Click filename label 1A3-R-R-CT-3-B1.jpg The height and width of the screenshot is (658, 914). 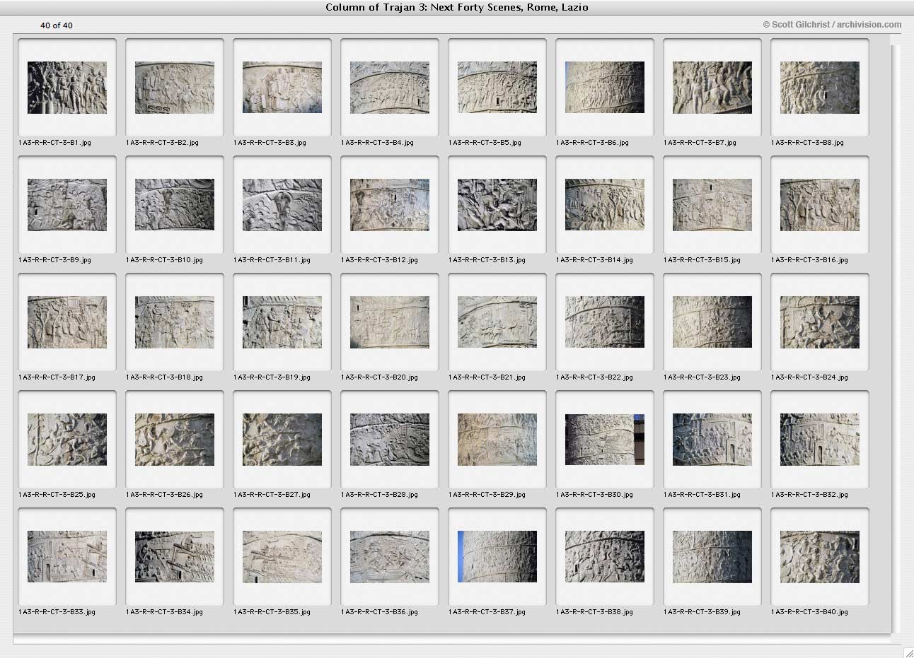coord(54,143)
